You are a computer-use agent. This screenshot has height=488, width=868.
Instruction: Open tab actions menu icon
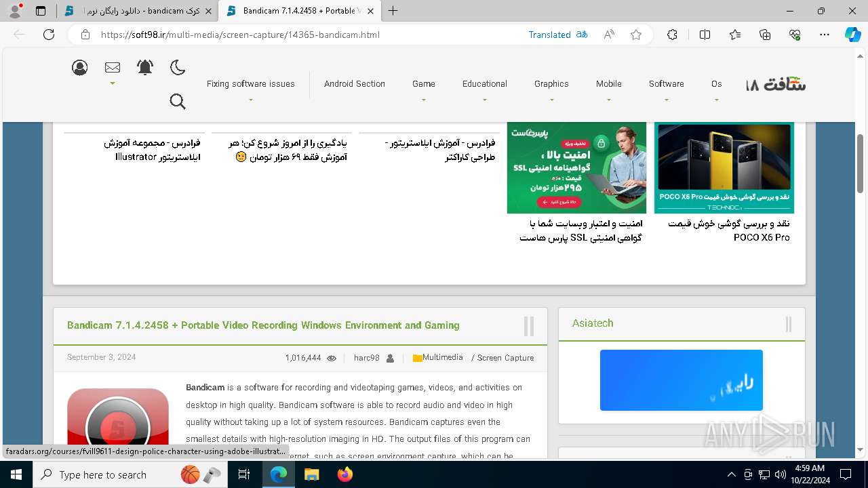tap(41, 11)
